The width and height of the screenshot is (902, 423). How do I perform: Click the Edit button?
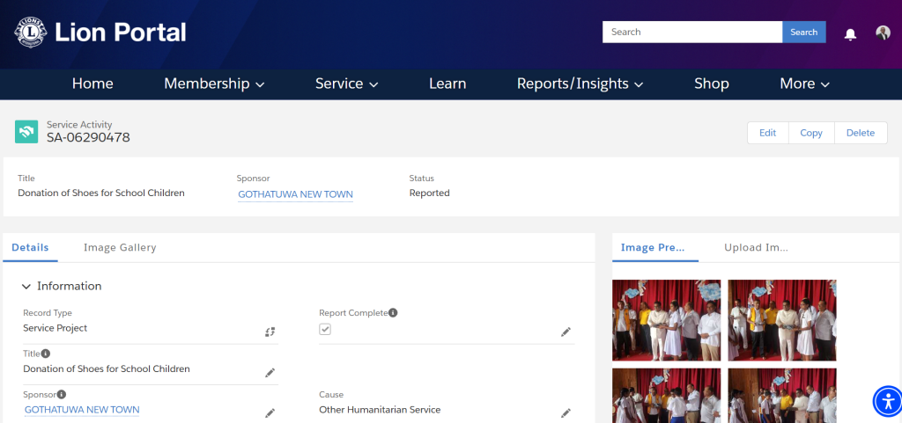(x=767, y=133)
